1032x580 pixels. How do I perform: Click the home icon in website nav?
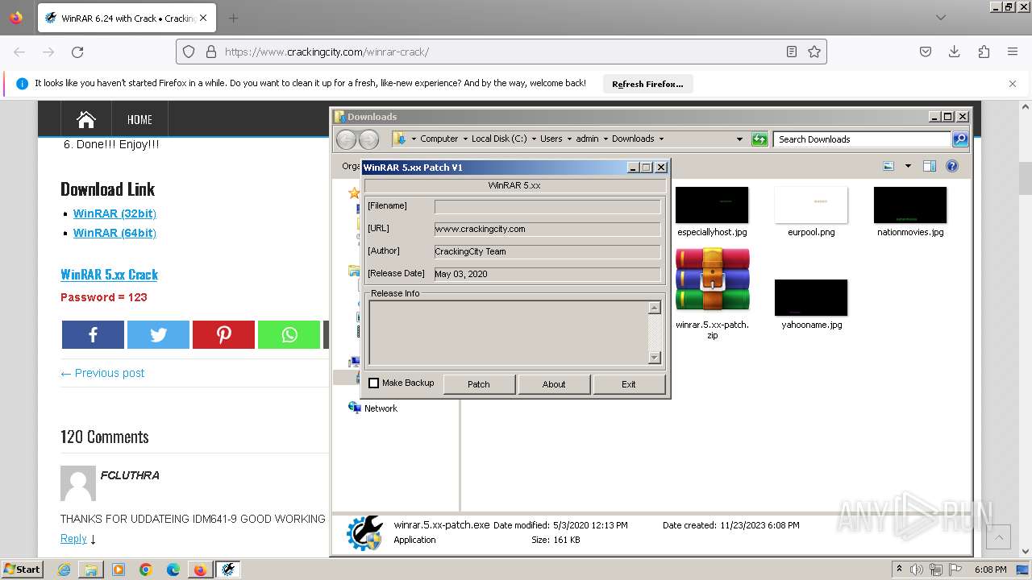pos(86,119)
